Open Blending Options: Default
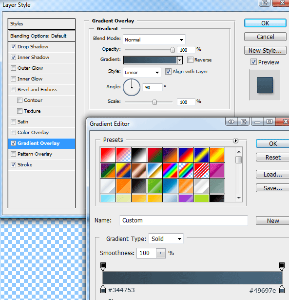The image size is (289, 300). point(41,36)
